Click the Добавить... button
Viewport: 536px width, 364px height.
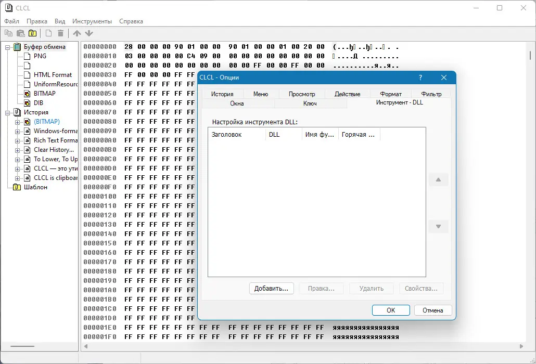point(272,289)
